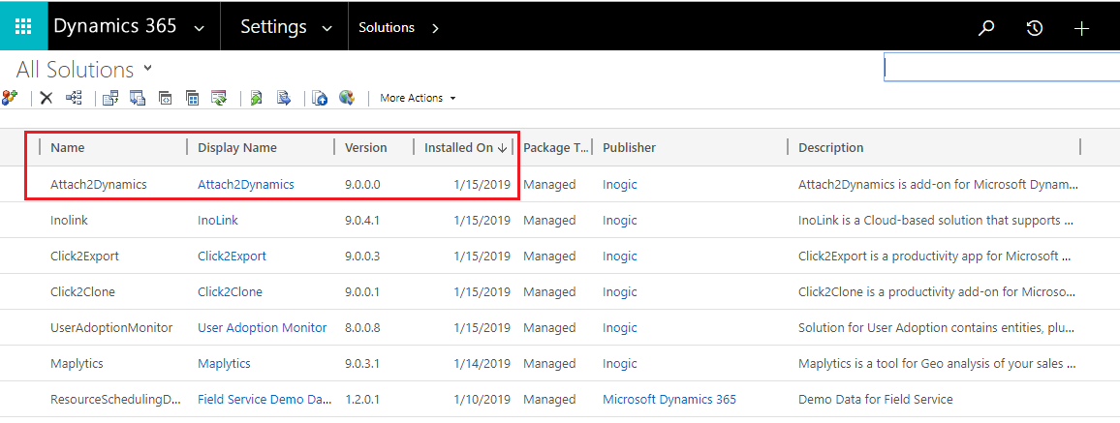This screenshot has width=1120, height=423.
Task: Open the Microsoft Dynamics 365 publisher link
Action: pyautogui.click(x=669, y=399)
